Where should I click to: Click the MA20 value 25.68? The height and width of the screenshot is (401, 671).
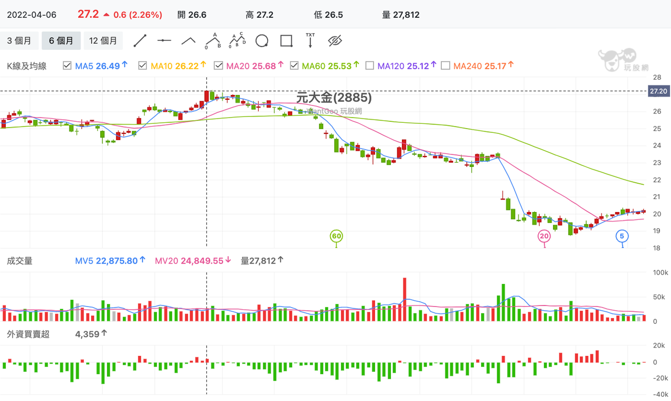[264, 66]
